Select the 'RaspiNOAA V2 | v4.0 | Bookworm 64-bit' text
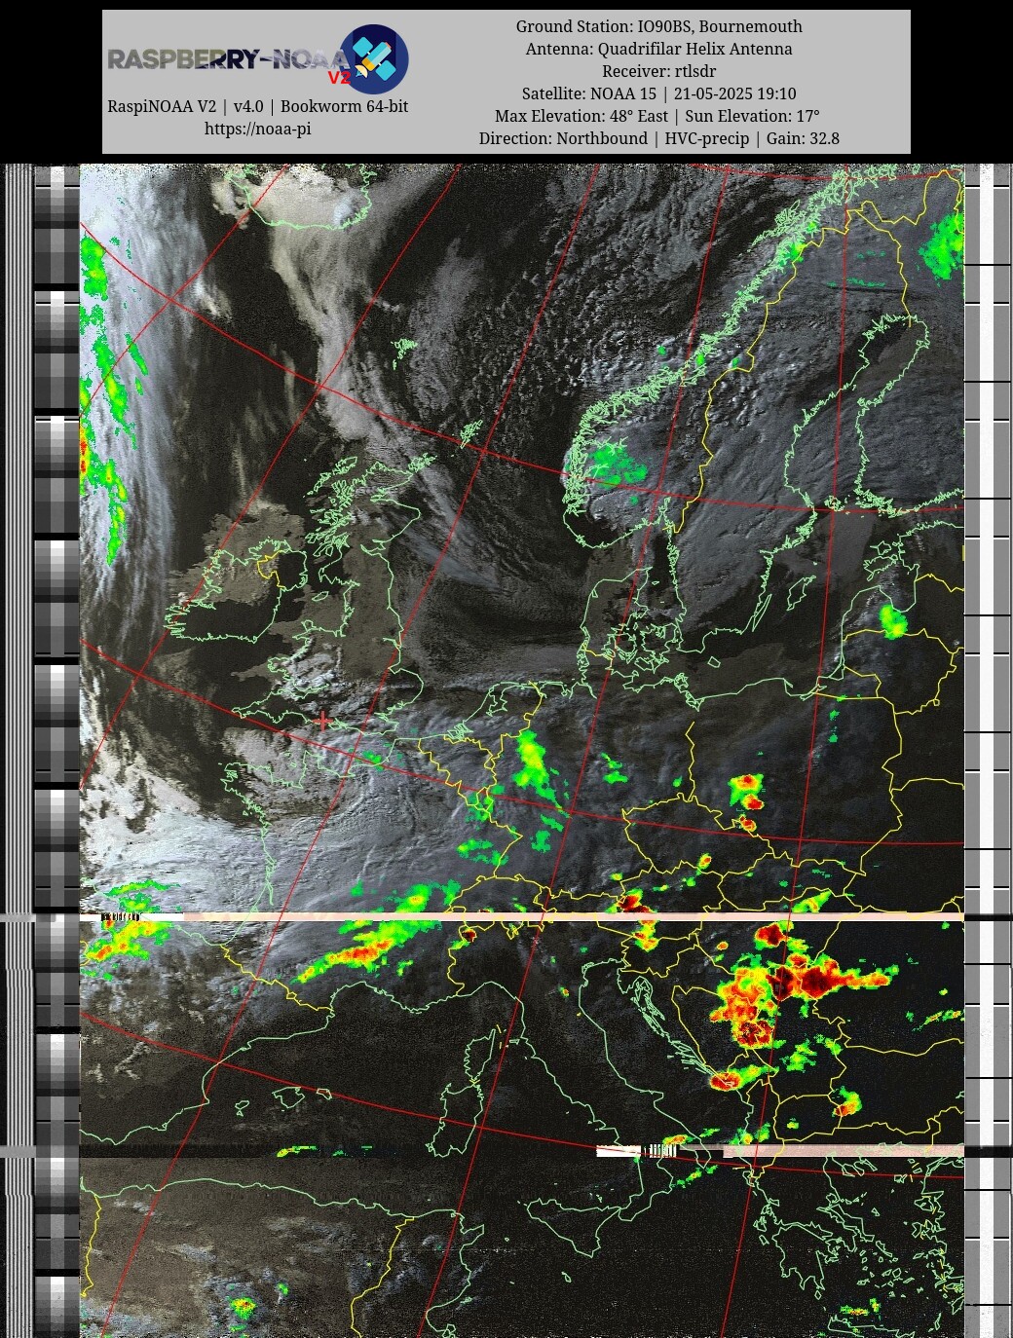Viewport: 1013px width, 1338px height. (257, 106)
